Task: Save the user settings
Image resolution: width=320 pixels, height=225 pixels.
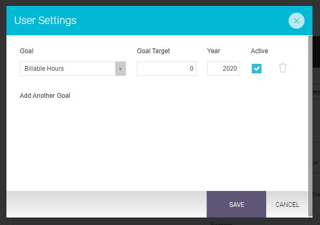Action: click(236, 204)
